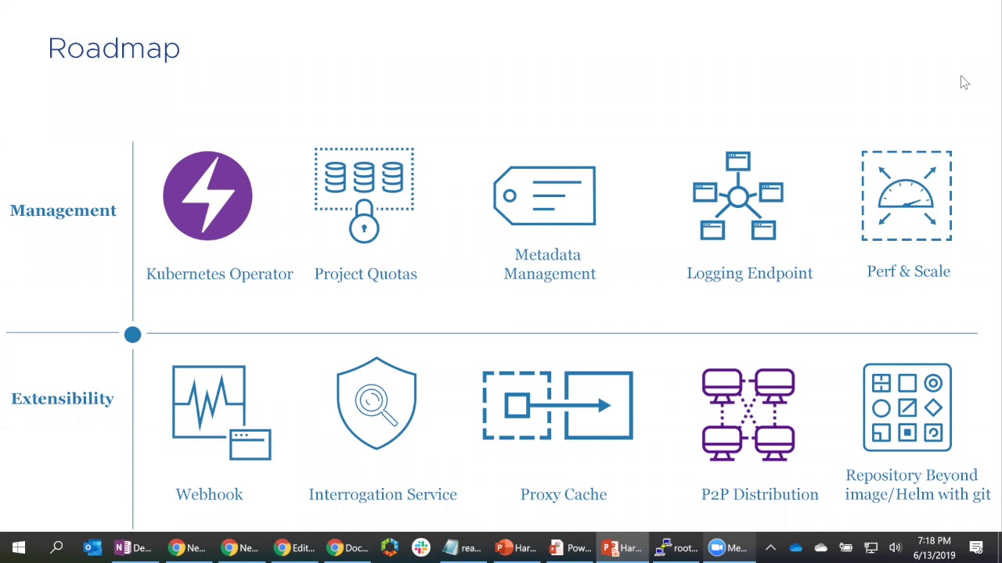
Task: Click the Roadmap slide title
Action: 114,48
